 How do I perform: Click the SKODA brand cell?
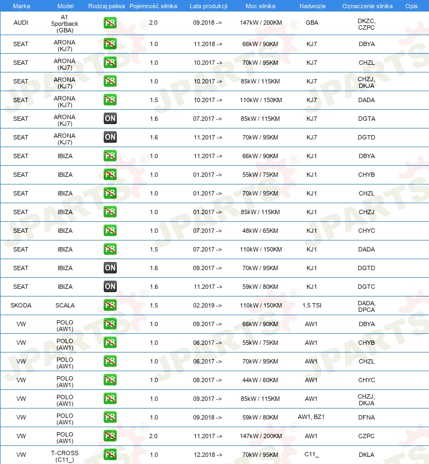pos(21,305)
